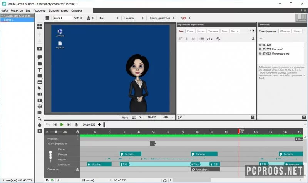Open the Просмотр menu
Screen dimensions: 308x183
[40, 10]
